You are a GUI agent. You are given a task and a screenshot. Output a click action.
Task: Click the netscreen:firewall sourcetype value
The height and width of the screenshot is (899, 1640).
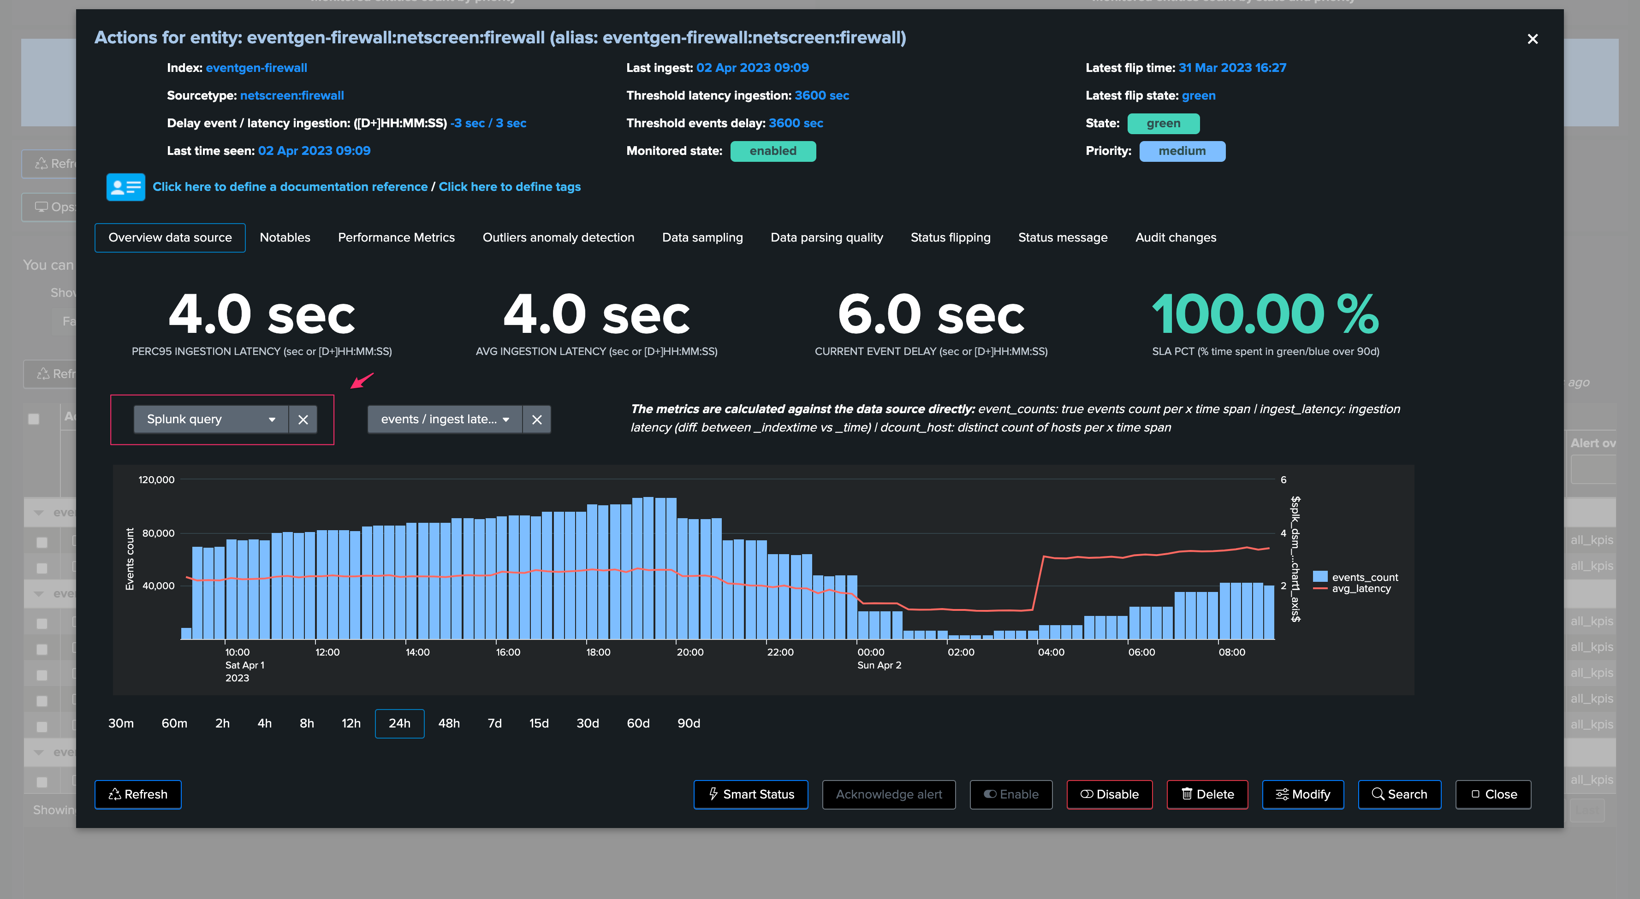pos(291,95)
